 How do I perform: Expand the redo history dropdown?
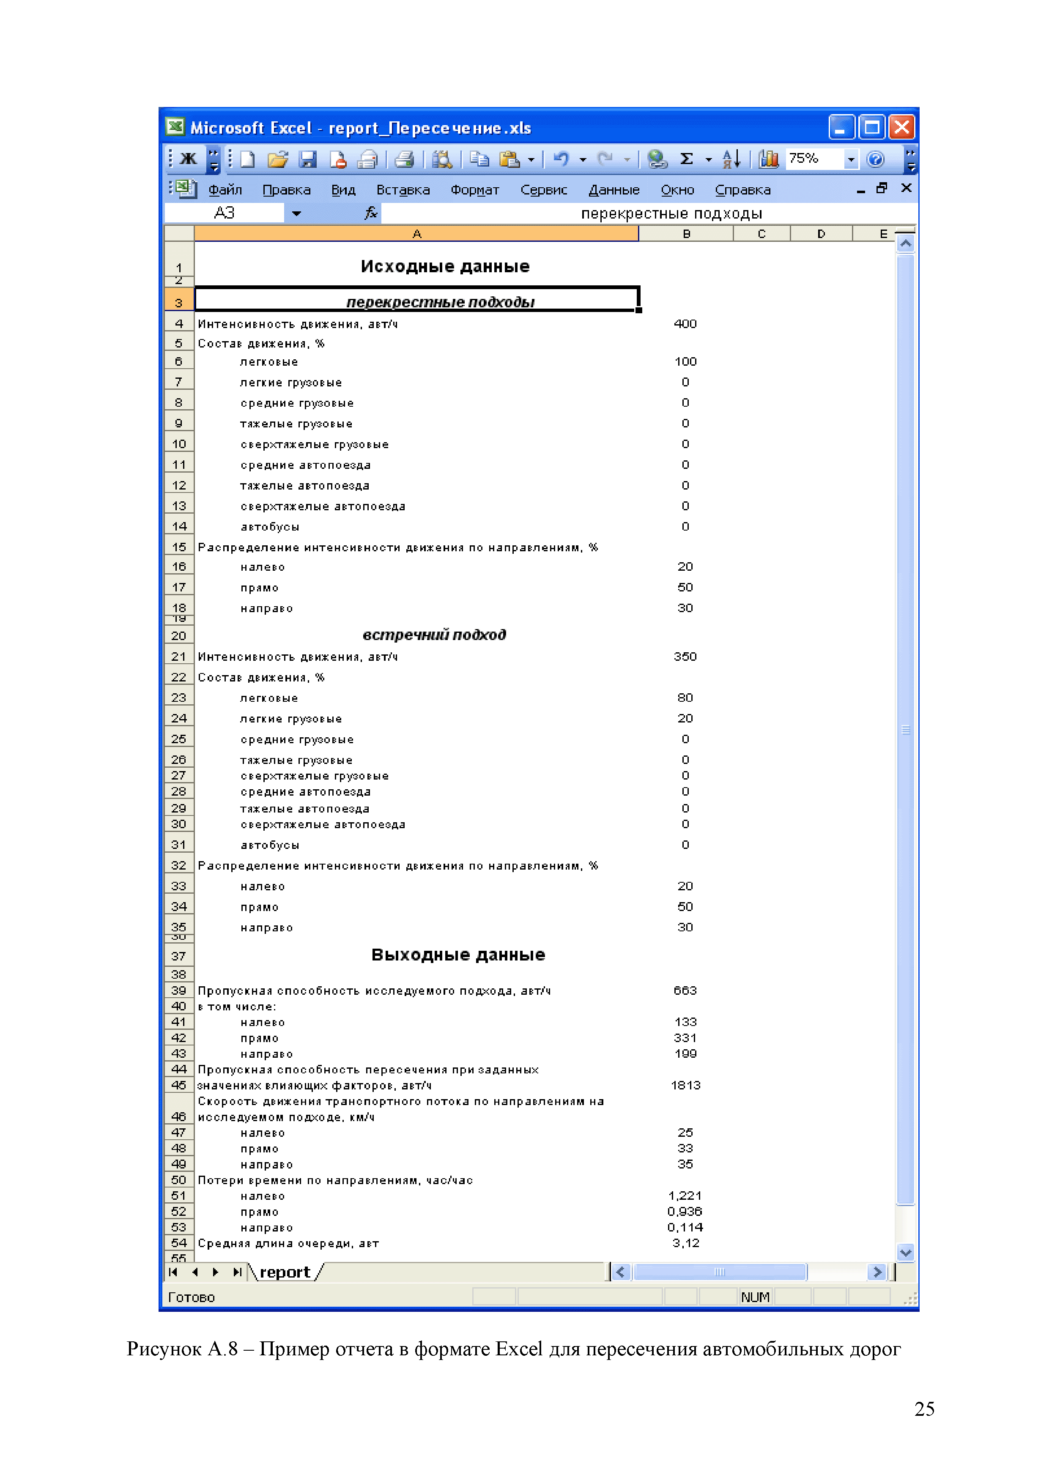tap(627, 159)
